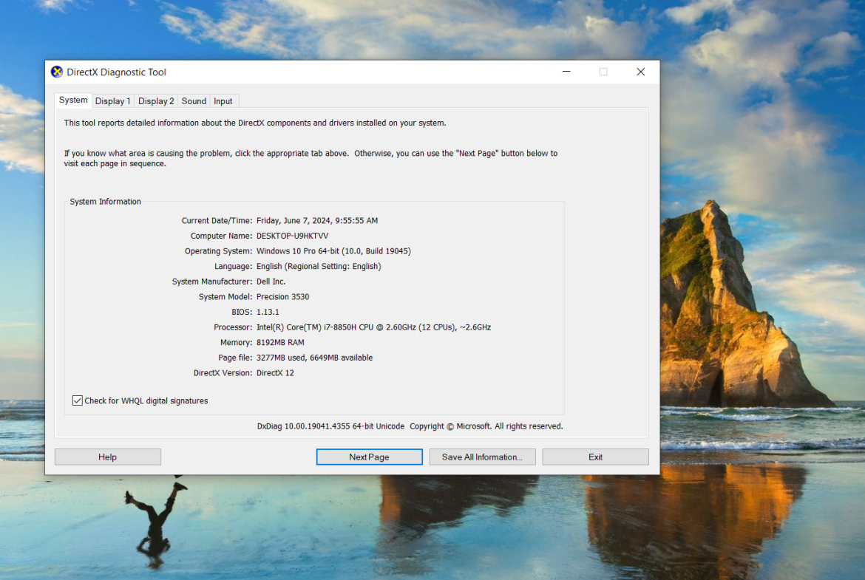Image resolution: width=865 pixels, height=580 pixels.
Task: Click the DirectX Version value DirectX 12
Action: coord(275,373)
